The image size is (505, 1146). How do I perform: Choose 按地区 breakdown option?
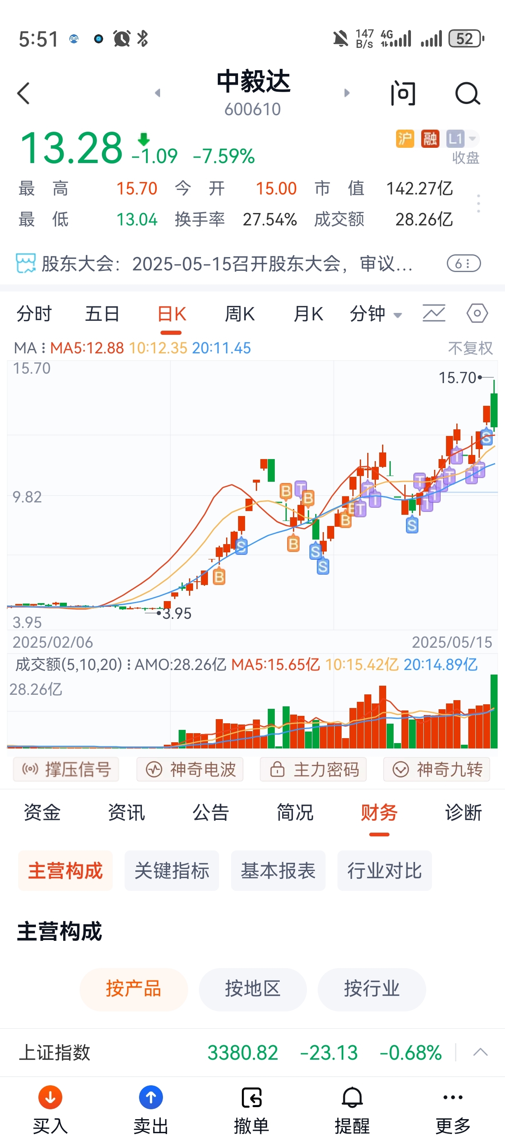(x=252, y=989)
